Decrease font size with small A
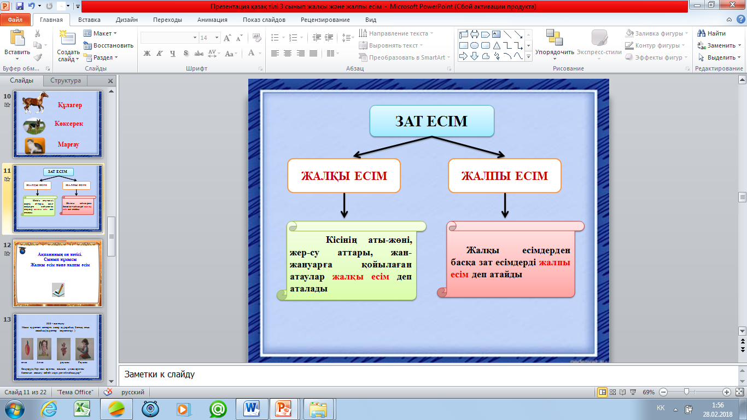The height and width of the screenshot is (420, 747). [239, 38]
